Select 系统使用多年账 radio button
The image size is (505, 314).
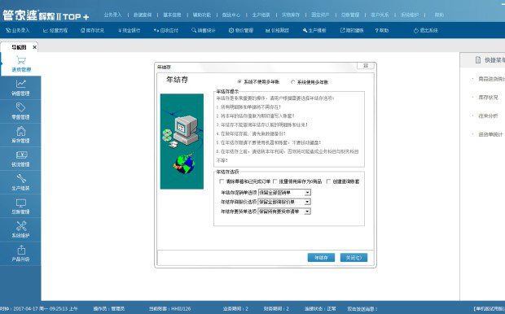(x=292, y=82)
